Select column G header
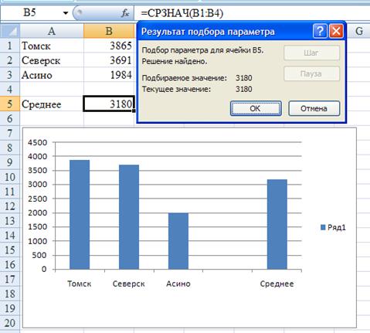This screenshot has height=333, width=370. [358, 31]
